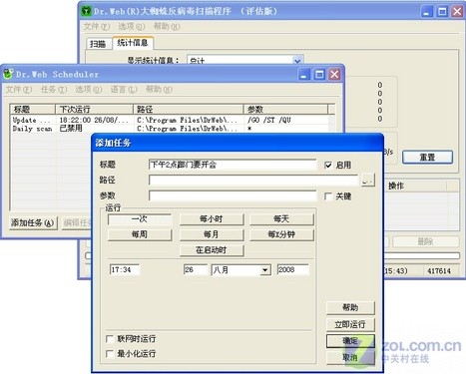Open 语言 menu in Dr.Web Scheduler
This screenshot has width=466, height=374.
pos(124,89)
